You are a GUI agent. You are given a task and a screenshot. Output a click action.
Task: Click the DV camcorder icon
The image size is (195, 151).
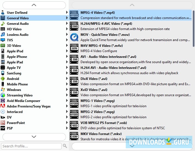3,117
